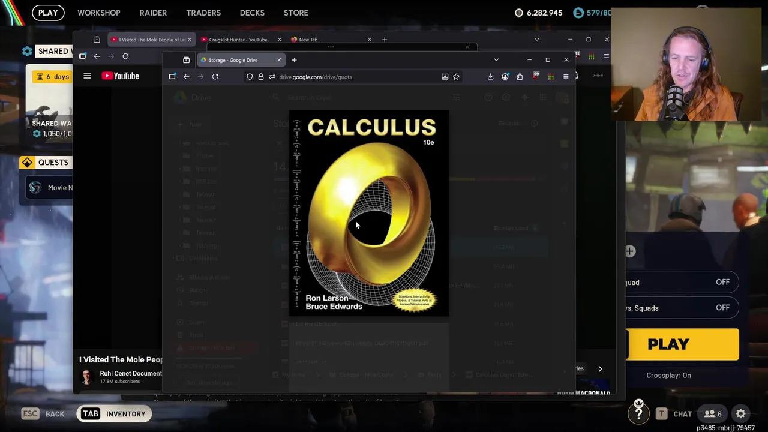Bookmark the Drive page with the star icon
The height and width of the screenshot is (432, 768).
[456, 77]
